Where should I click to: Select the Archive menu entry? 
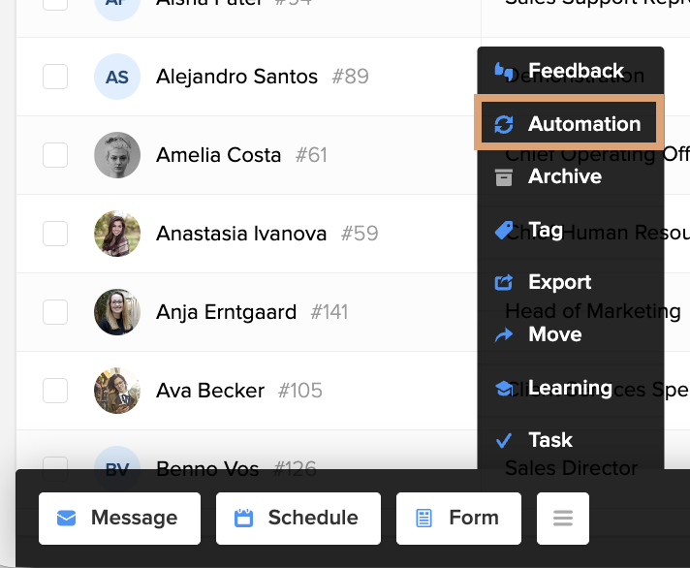(x=571, y=176)
